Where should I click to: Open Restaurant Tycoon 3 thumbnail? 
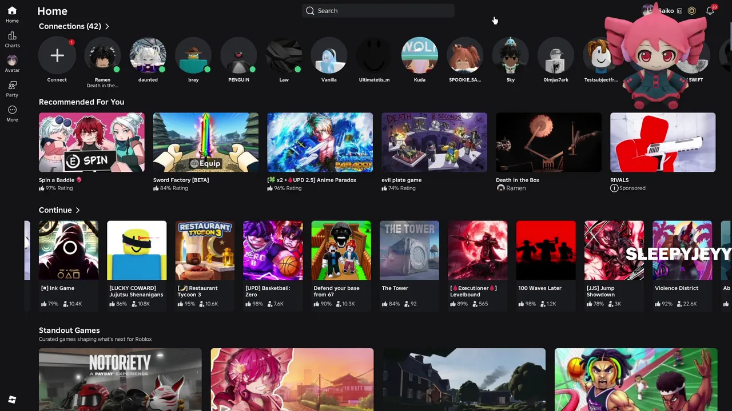click(x=205, y=251)
